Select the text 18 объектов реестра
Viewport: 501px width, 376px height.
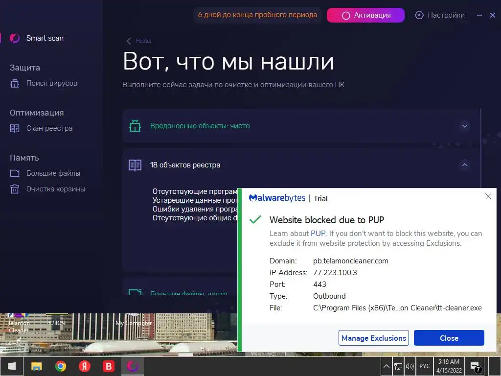[x=185, y=165]
